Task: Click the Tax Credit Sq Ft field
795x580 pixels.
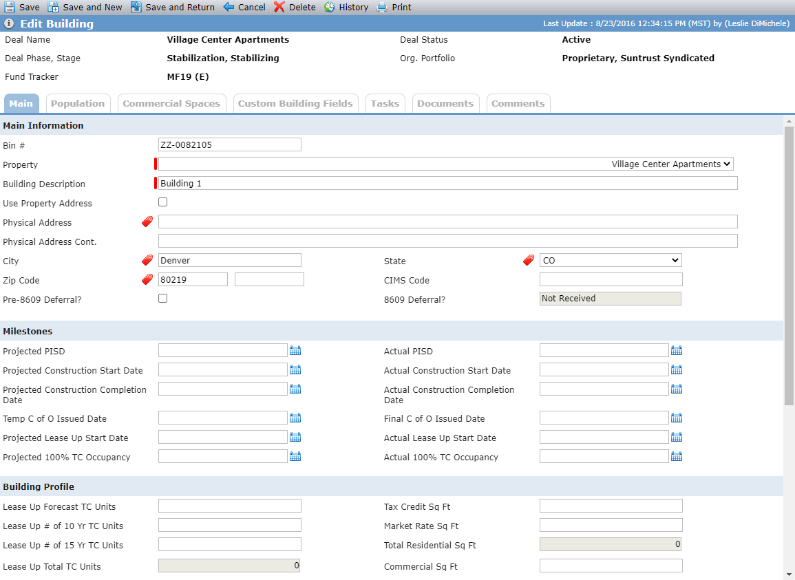Action: pos(611,506)
